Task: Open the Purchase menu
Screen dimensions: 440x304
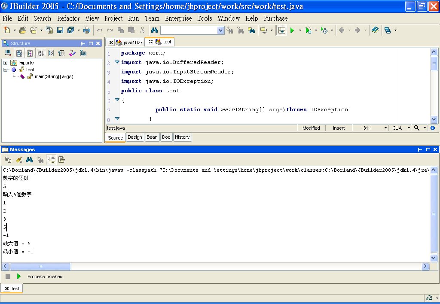Action: click(x=275, y=18)
